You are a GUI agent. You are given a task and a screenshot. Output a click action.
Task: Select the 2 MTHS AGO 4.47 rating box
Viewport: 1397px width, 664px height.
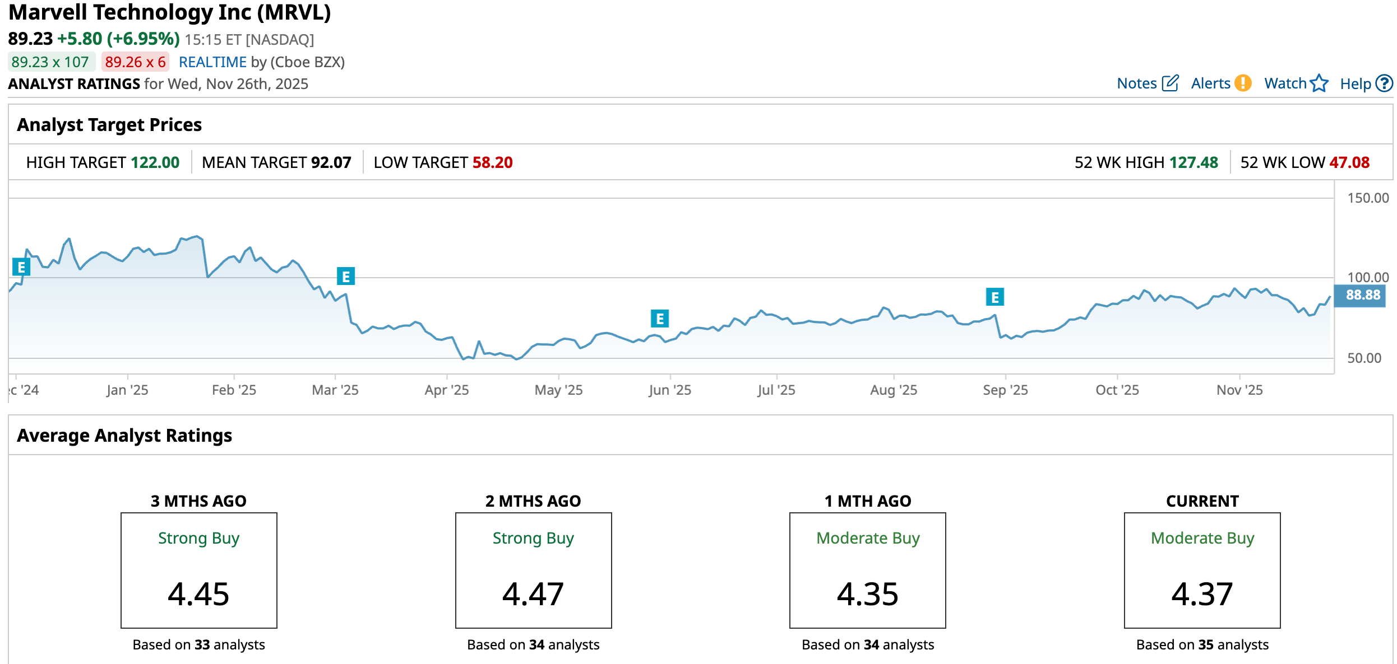tap(533, 570)
